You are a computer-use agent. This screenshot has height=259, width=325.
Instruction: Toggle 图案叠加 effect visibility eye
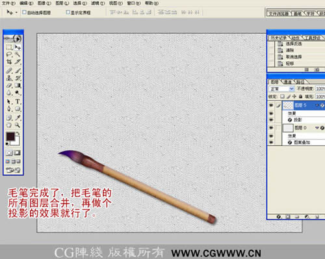pyautogui.click(x=271, y=143)
